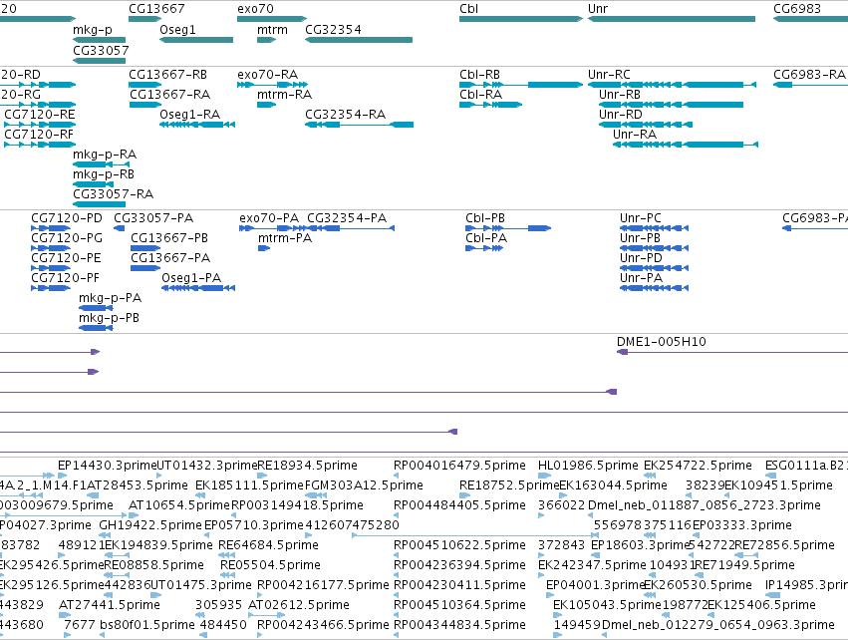Viewport: 848px width, 640px height.
Task: Click the Cbl-RA transcript label
Action: coord(480,95)
